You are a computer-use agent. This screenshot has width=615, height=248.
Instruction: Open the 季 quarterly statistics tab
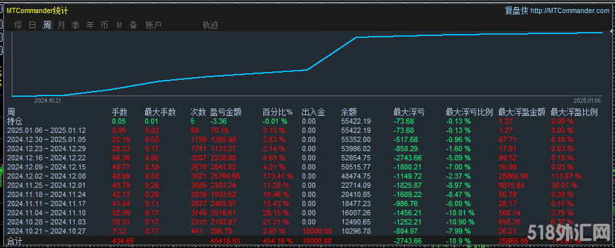(x=76, y=25)
